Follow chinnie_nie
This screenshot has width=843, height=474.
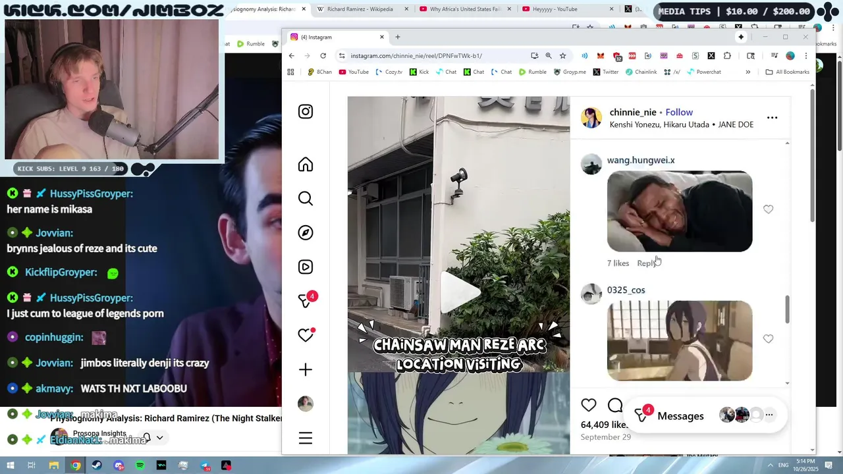pyautogui.click(x=679, y=112)
